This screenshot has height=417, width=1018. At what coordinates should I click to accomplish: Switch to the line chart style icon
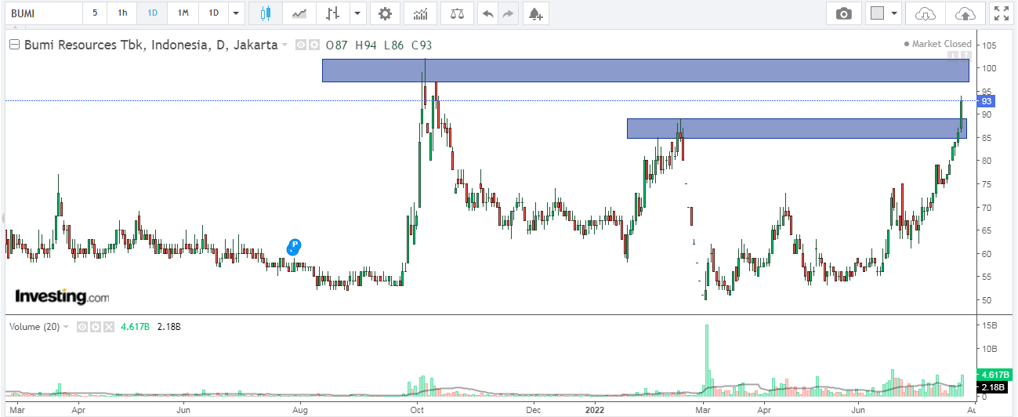(299, 13)
